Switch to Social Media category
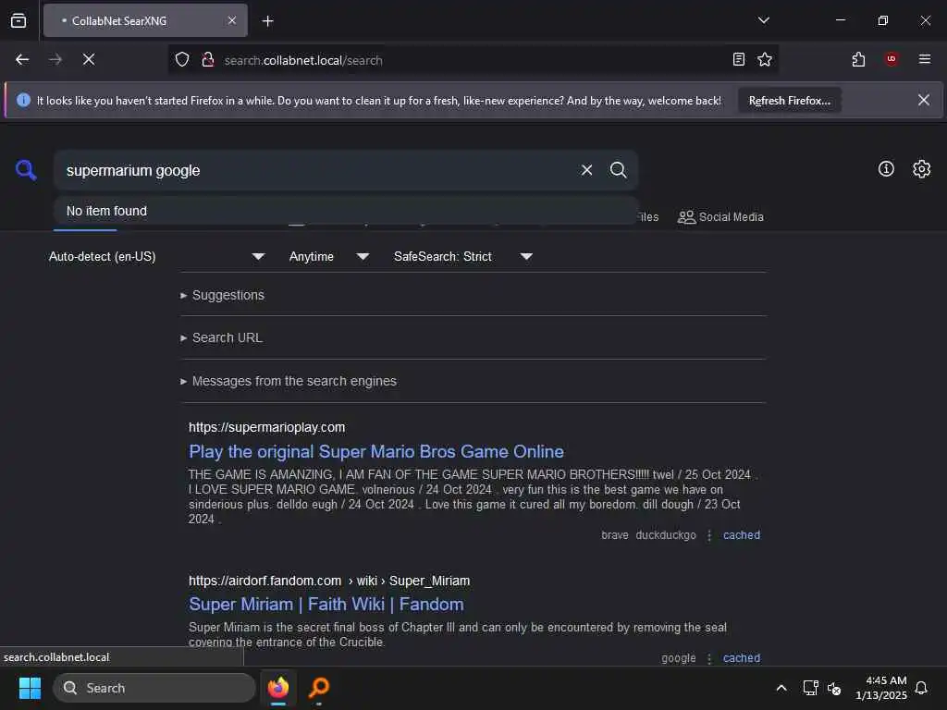 click(720, 216)
